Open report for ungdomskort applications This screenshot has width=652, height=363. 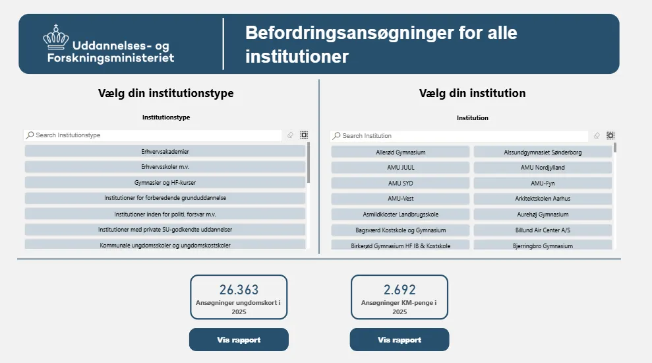(239, 340)
